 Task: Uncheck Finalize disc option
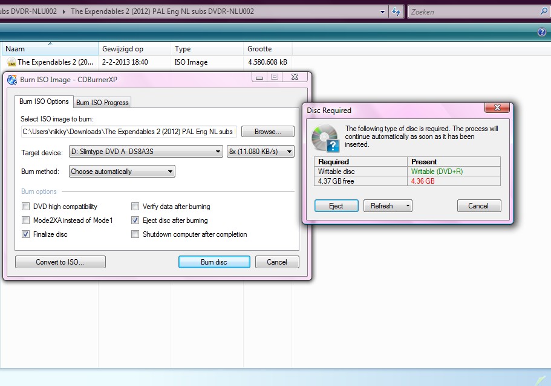click(25, 234)
